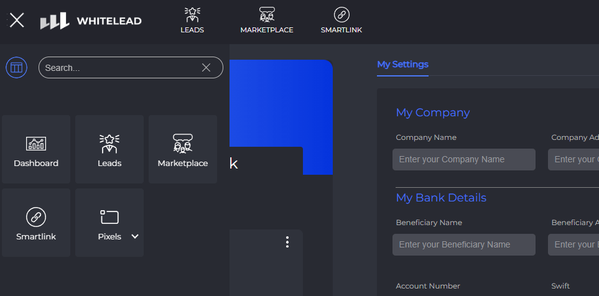Open Marketplace from top navigation bar

tap(266, 20)
